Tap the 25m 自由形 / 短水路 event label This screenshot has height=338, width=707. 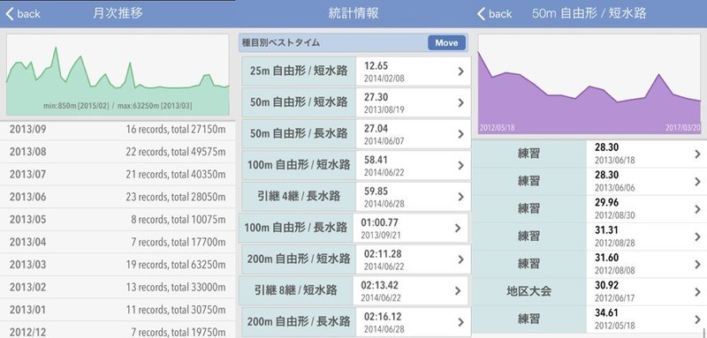pyautogui.click(x=299, y=71)
